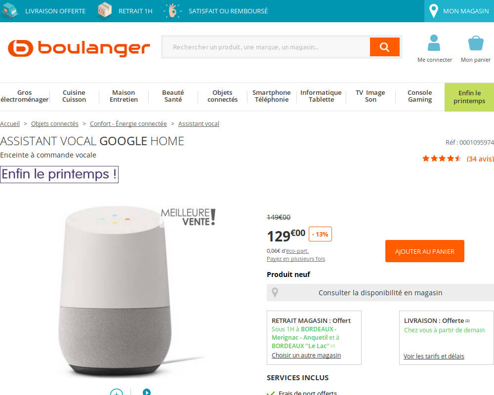Click the Ajouter au panier button
The image size is (494, 395).
[425, 251]
